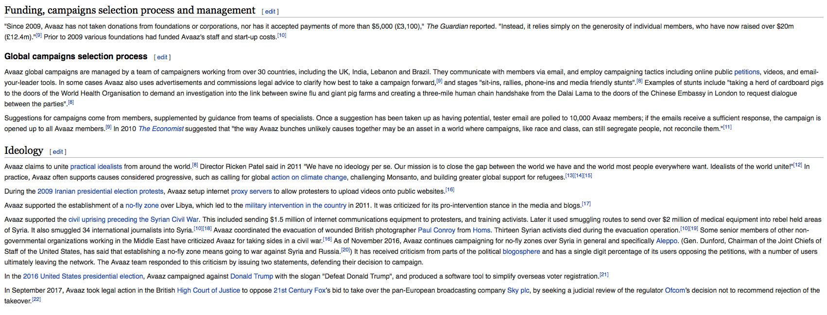827x315 pixels.
Task: Open the Donald Trump link
Action: click(252, 276)
